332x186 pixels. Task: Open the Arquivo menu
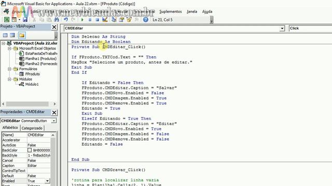[x=19, y=11]
